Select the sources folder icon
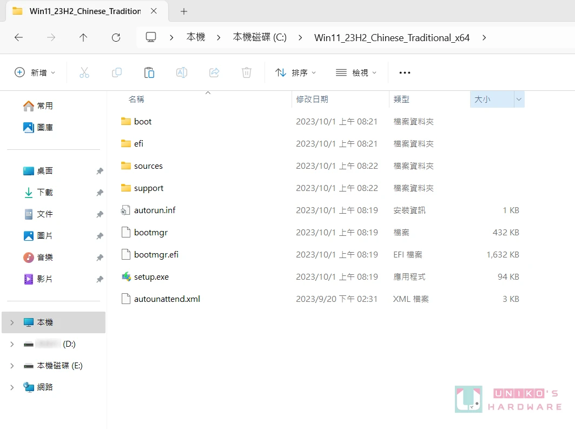 [126, 166]
